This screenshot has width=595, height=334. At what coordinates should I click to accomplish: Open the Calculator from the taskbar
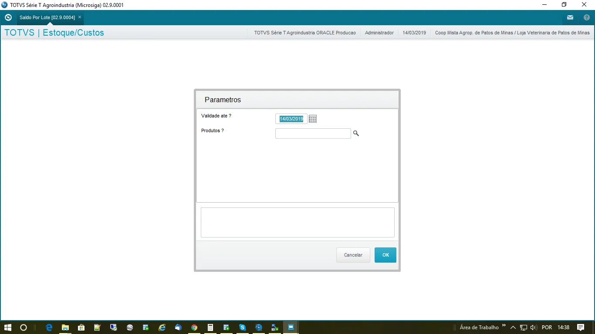coord(210,327)
